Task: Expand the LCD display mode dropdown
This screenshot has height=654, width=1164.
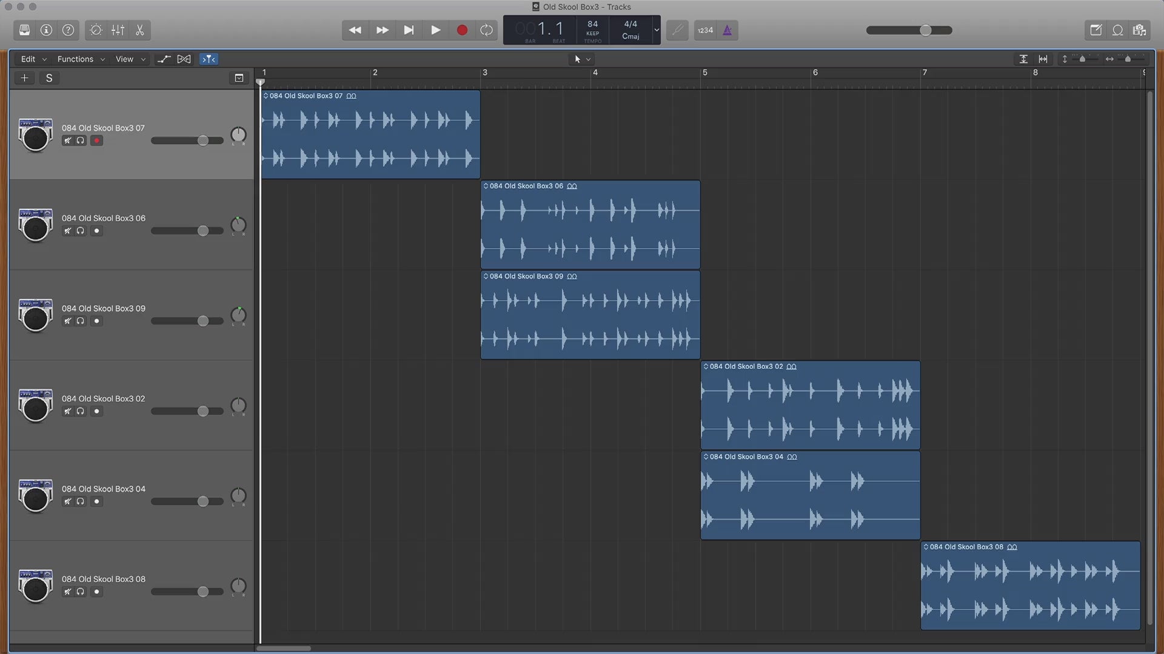Action: [656, 30]
